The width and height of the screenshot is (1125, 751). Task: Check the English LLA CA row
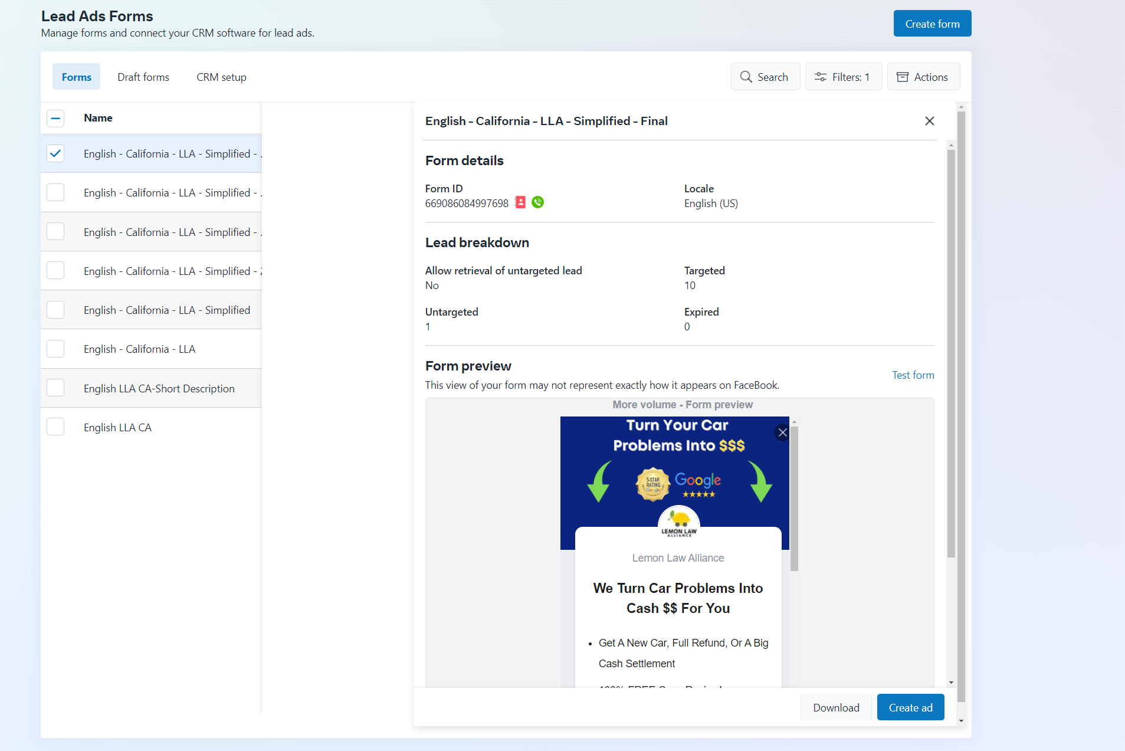click(55, 427)
